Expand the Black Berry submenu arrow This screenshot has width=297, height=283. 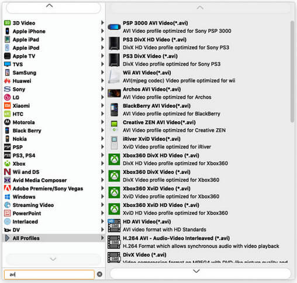(x=102, y=130)
